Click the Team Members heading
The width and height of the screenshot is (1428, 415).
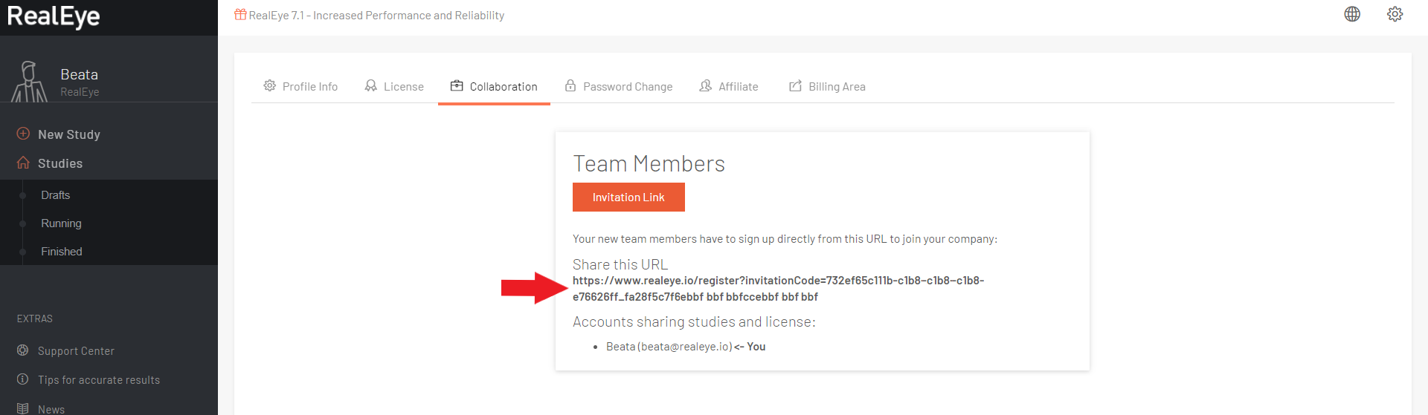coord(649,163)
